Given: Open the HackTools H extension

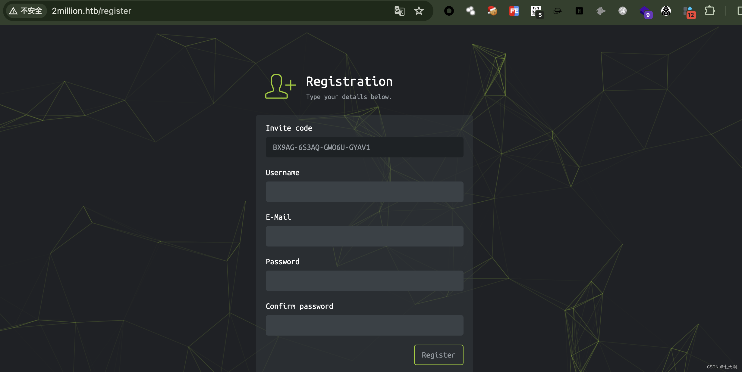Looking at the screenshot, I should tap(579, 11).
